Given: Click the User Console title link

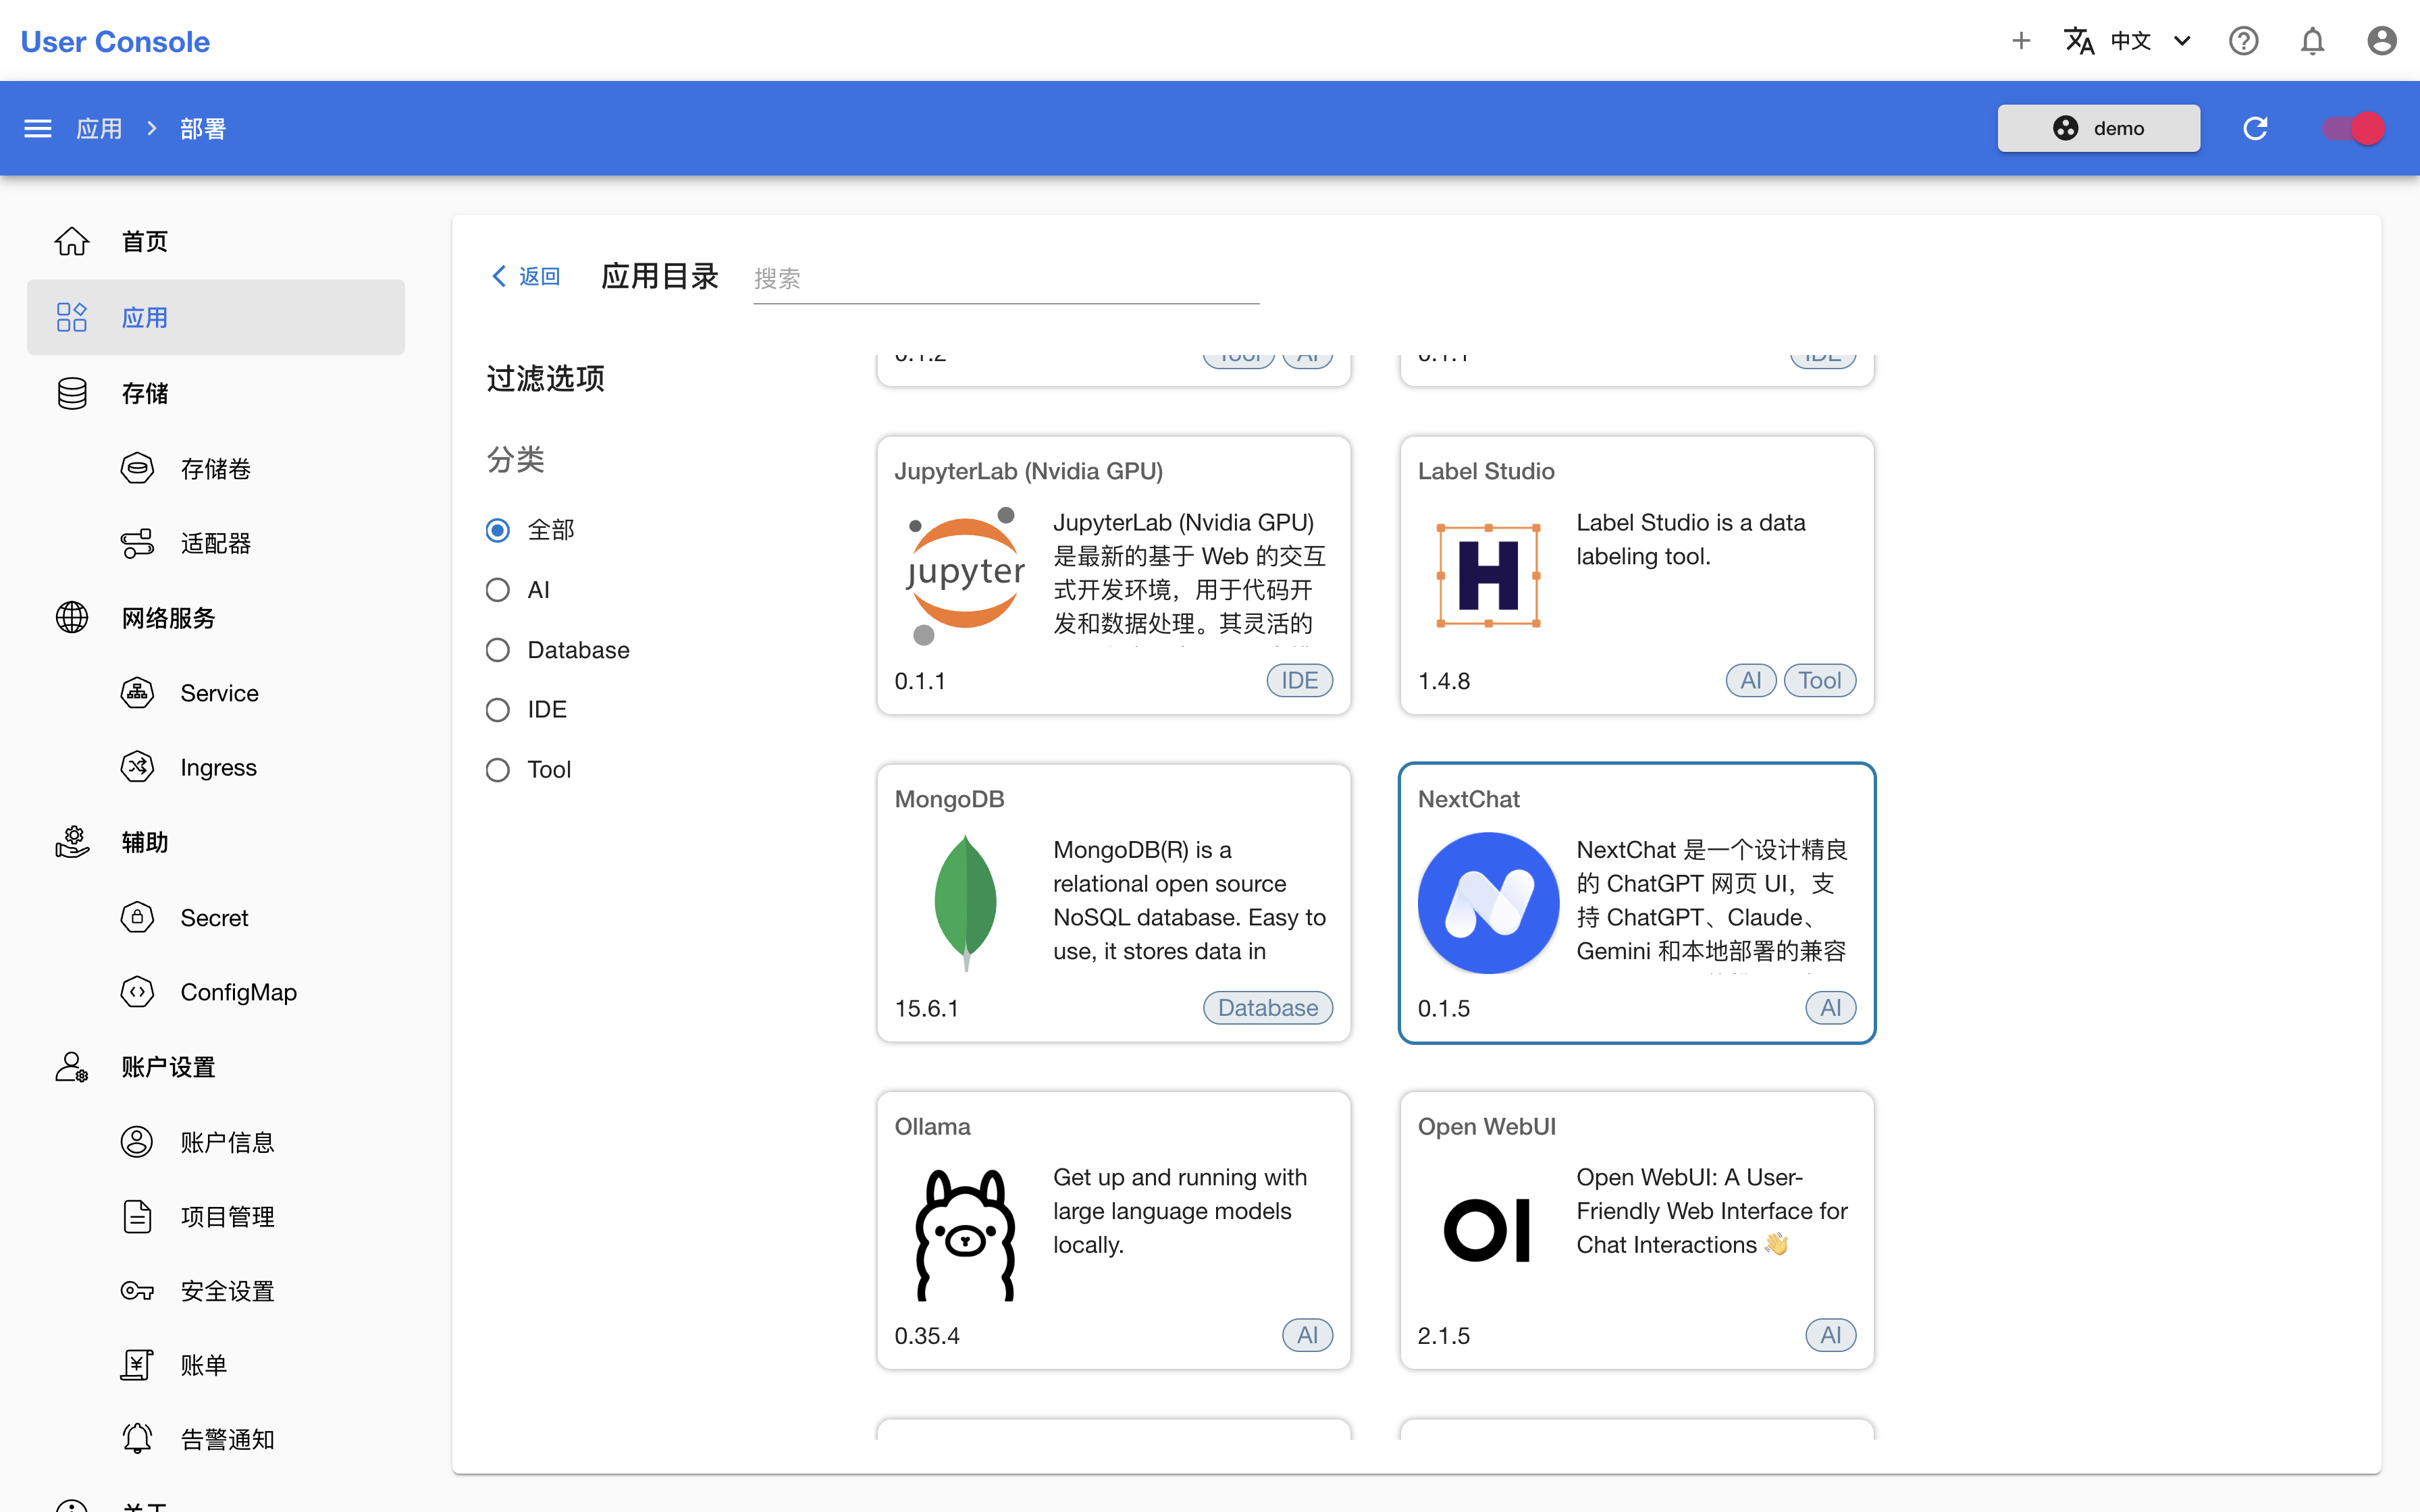Looking at the screenshot, I should (x=115, y=41).
